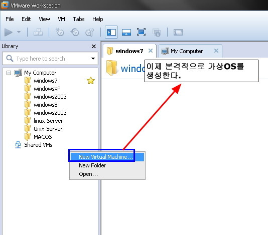This screenshot has width=268, height=235.
Task: Click the Power On play button
Action: click(9, 32)
